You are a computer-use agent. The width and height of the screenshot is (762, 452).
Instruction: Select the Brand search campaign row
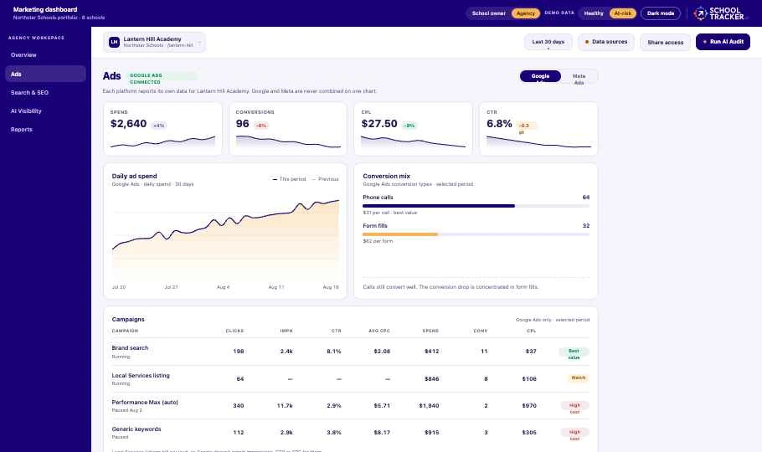350,352
